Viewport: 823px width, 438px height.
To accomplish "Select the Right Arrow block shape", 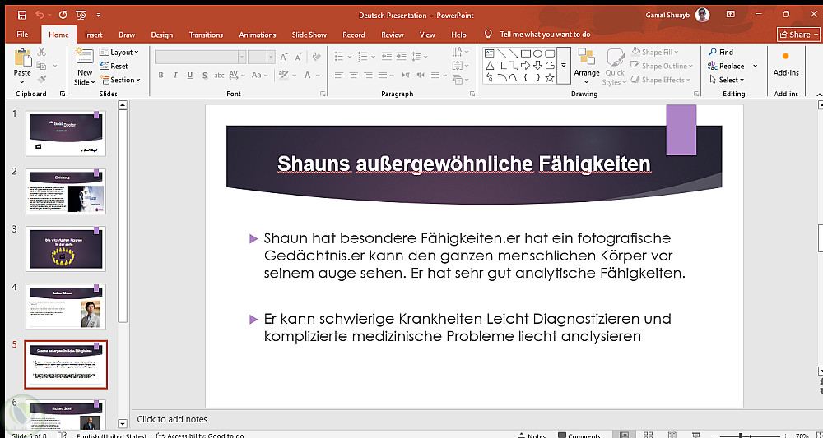I will (x=525, y=66).
